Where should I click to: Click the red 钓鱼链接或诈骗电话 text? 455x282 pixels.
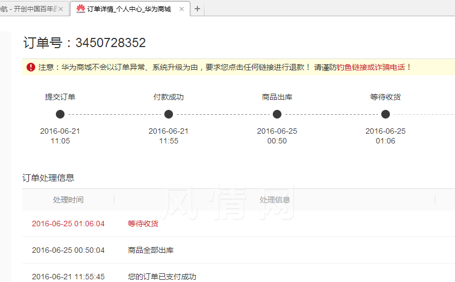(371, 67)
